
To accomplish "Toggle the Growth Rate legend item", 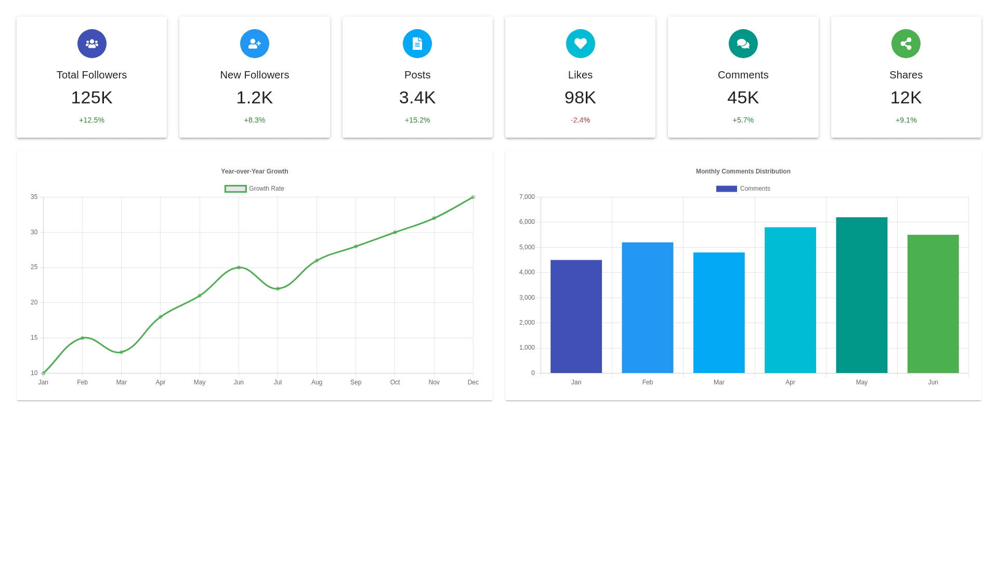I will click(x=254, y=189).
